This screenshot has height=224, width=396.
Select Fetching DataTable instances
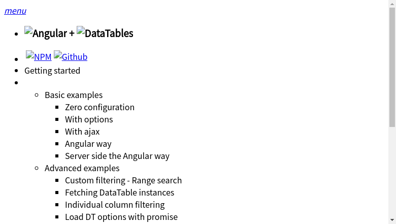(x=119, y=193)
